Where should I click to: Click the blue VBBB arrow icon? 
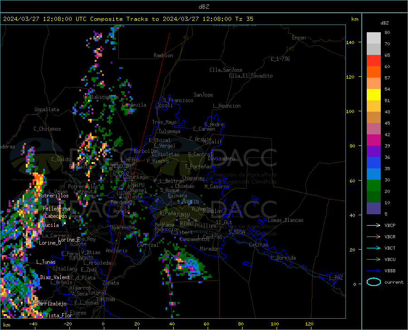(x=374, y=271)
